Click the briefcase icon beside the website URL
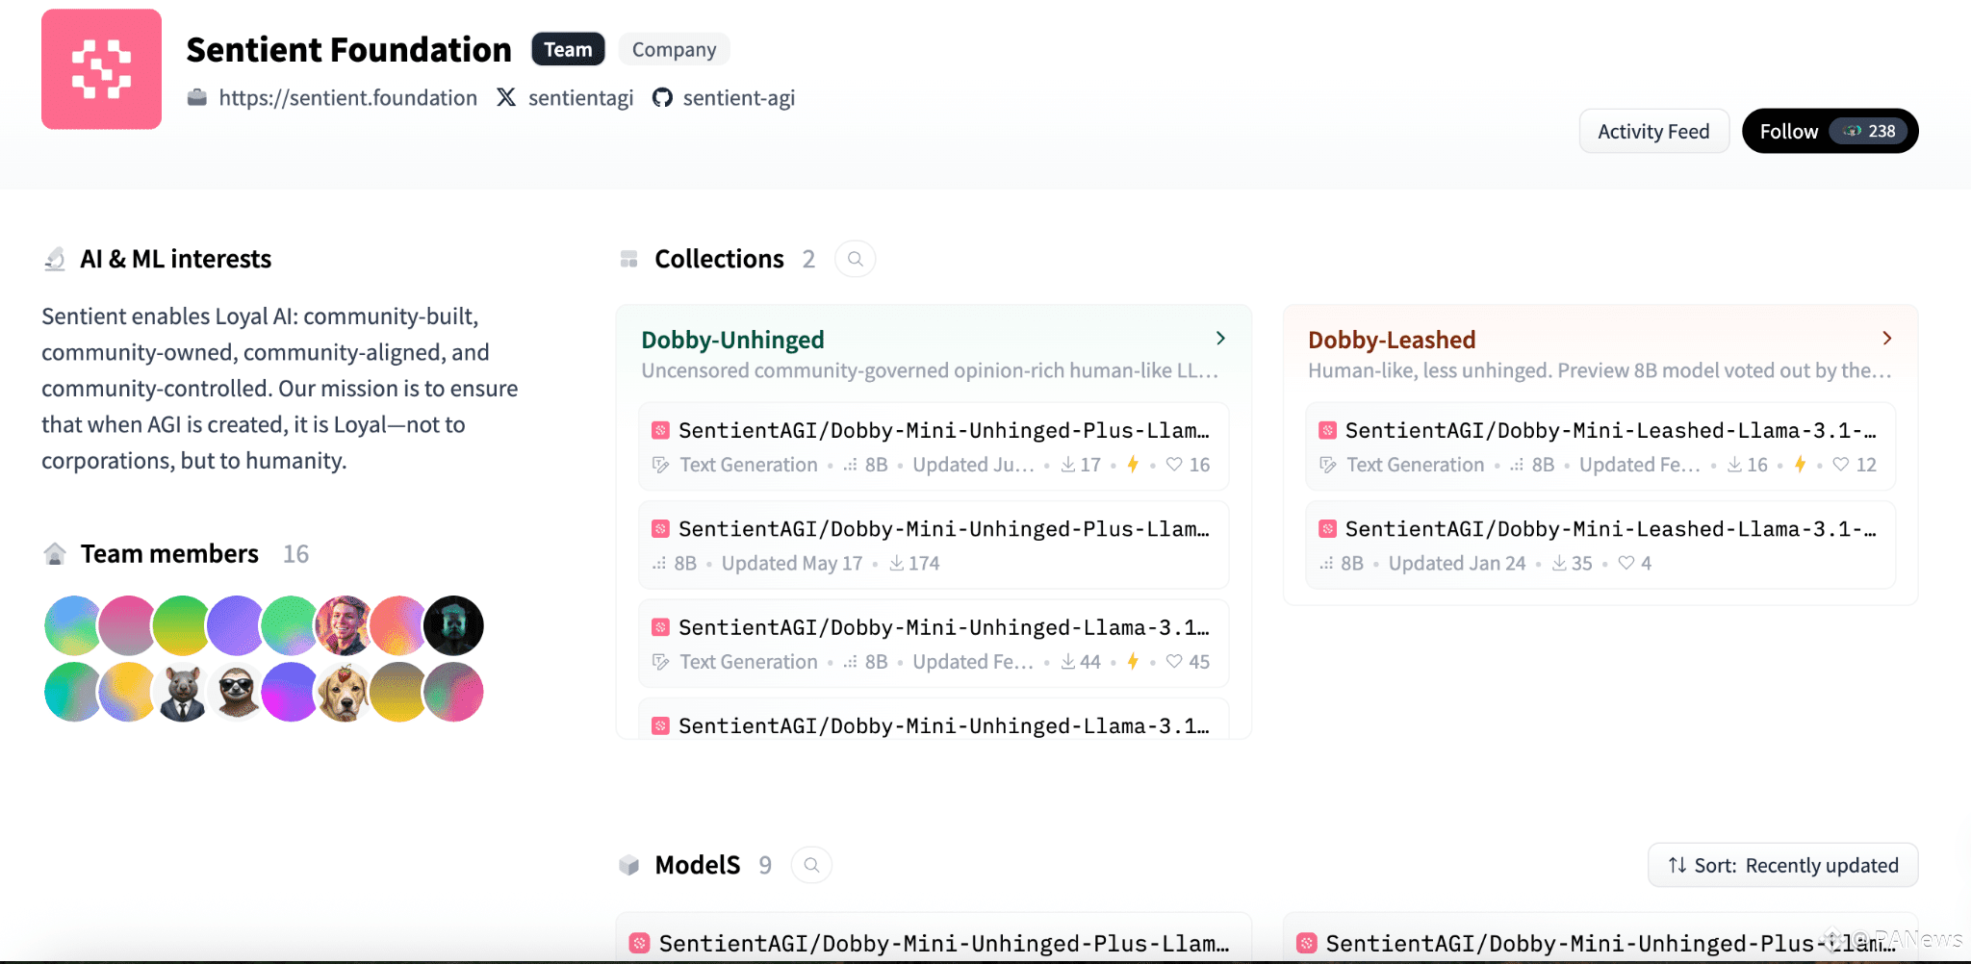This screenshot has width=1971, height=964. click(197, 97)
